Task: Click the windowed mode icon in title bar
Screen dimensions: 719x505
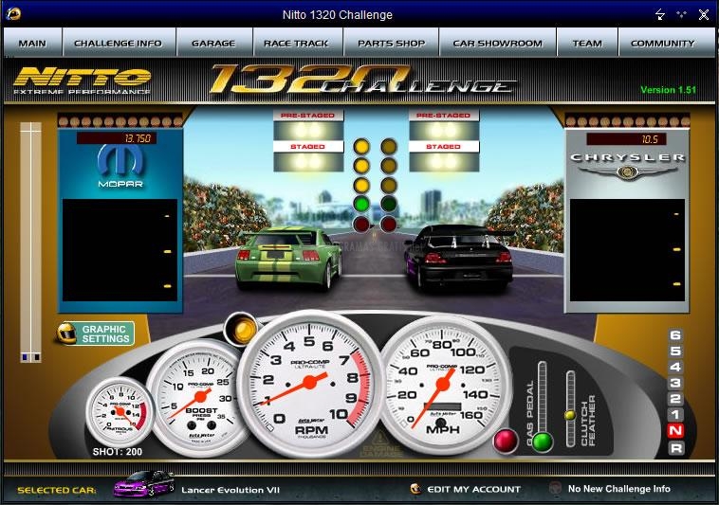Action: [681, 14]
